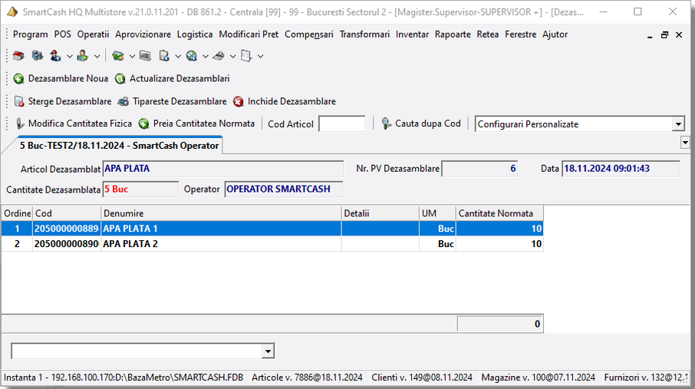This screenshot has height=389, width=695.
Task: Click the cash register toolbar icon
Action: click(x=219, y=56)
